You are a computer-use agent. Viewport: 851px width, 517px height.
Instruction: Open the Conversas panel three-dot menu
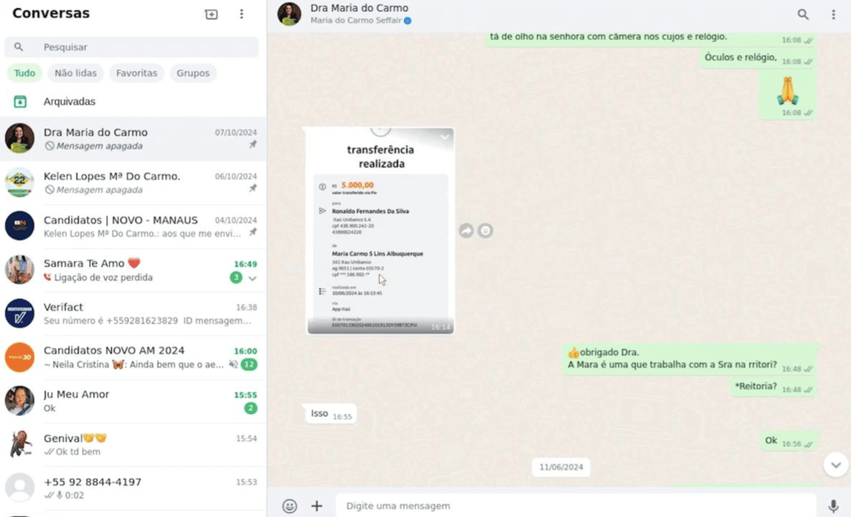pos(242,14)
